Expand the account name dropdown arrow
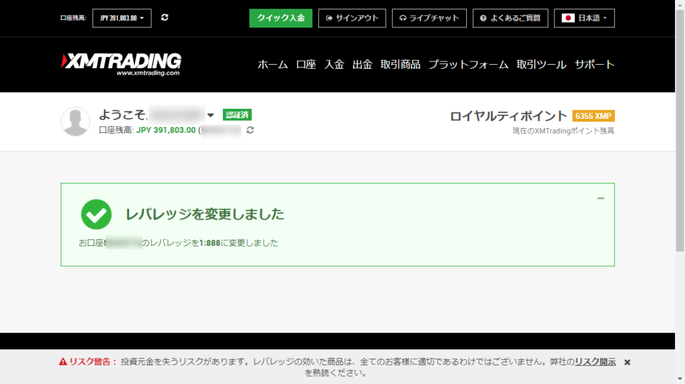Screen dimensions: 685x384 (211, 115)
